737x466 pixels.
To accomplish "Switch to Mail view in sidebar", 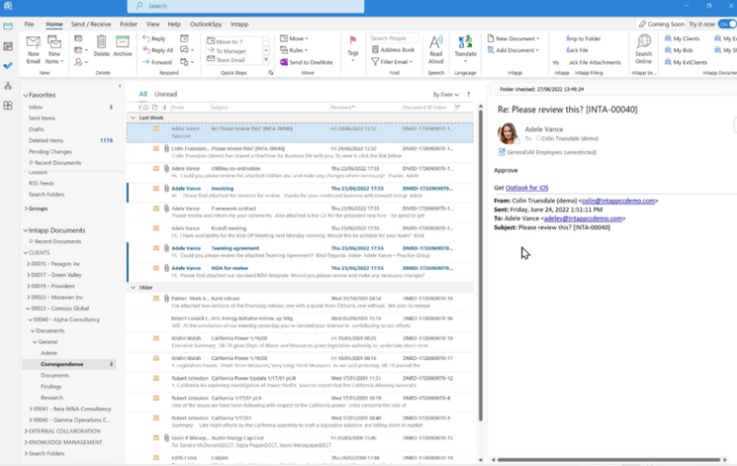I will [8, 27].
